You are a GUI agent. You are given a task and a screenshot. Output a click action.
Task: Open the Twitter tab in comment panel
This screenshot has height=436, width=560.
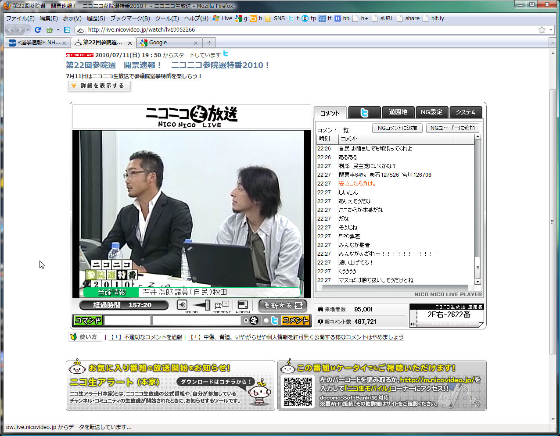point(364,113)
